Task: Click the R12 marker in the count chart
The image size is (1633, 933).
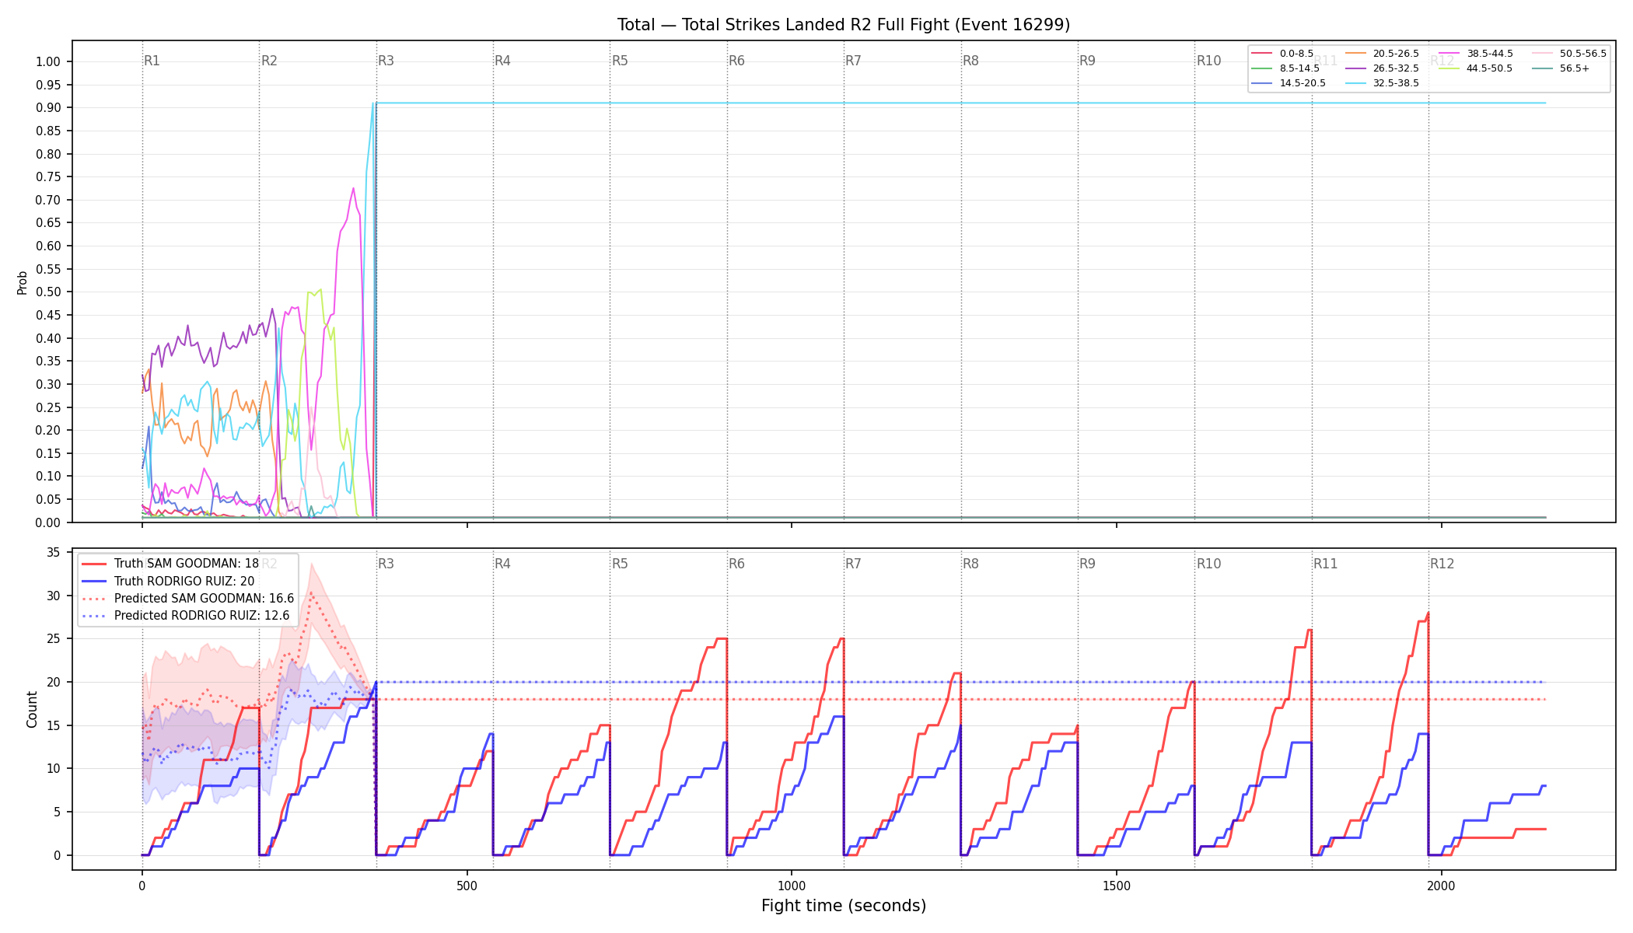Action: coord(1442,564)
